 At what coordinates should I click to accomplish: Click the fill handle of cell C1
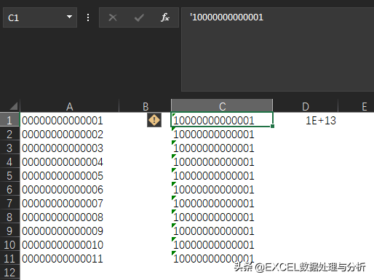(272, 126)
